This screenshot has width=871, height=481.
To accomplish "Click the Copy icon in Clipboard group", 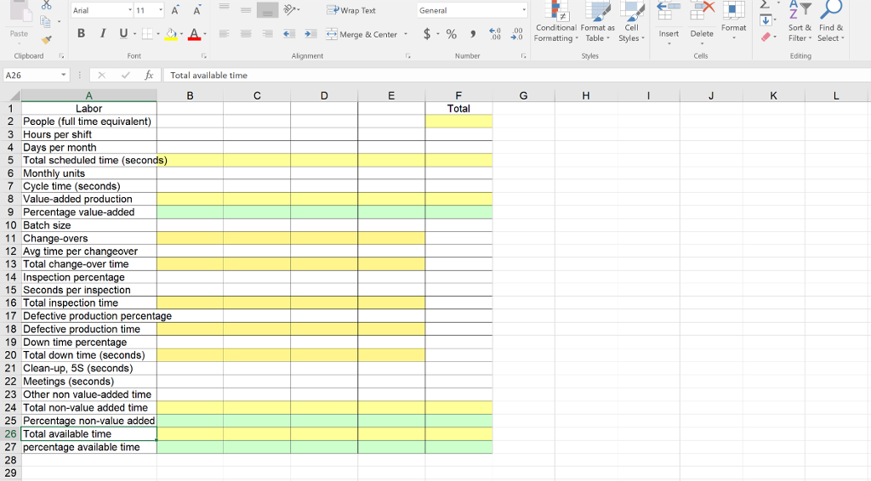I will click(46, 22).
